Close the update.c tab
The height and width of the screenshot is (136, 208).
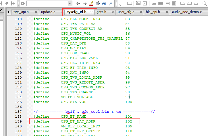pos(61,12)
